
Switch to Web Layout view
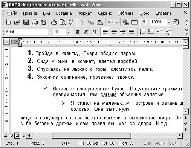pyautogui.click(x=11, y=136)
